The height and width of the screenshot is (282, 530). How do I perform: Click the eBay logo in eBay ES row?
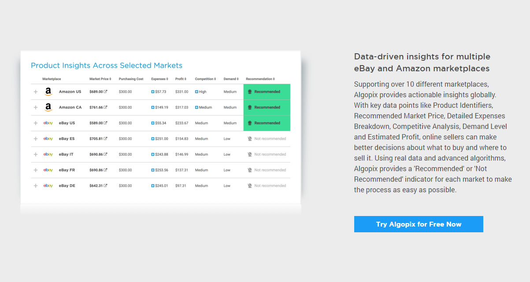pos(48,139)
